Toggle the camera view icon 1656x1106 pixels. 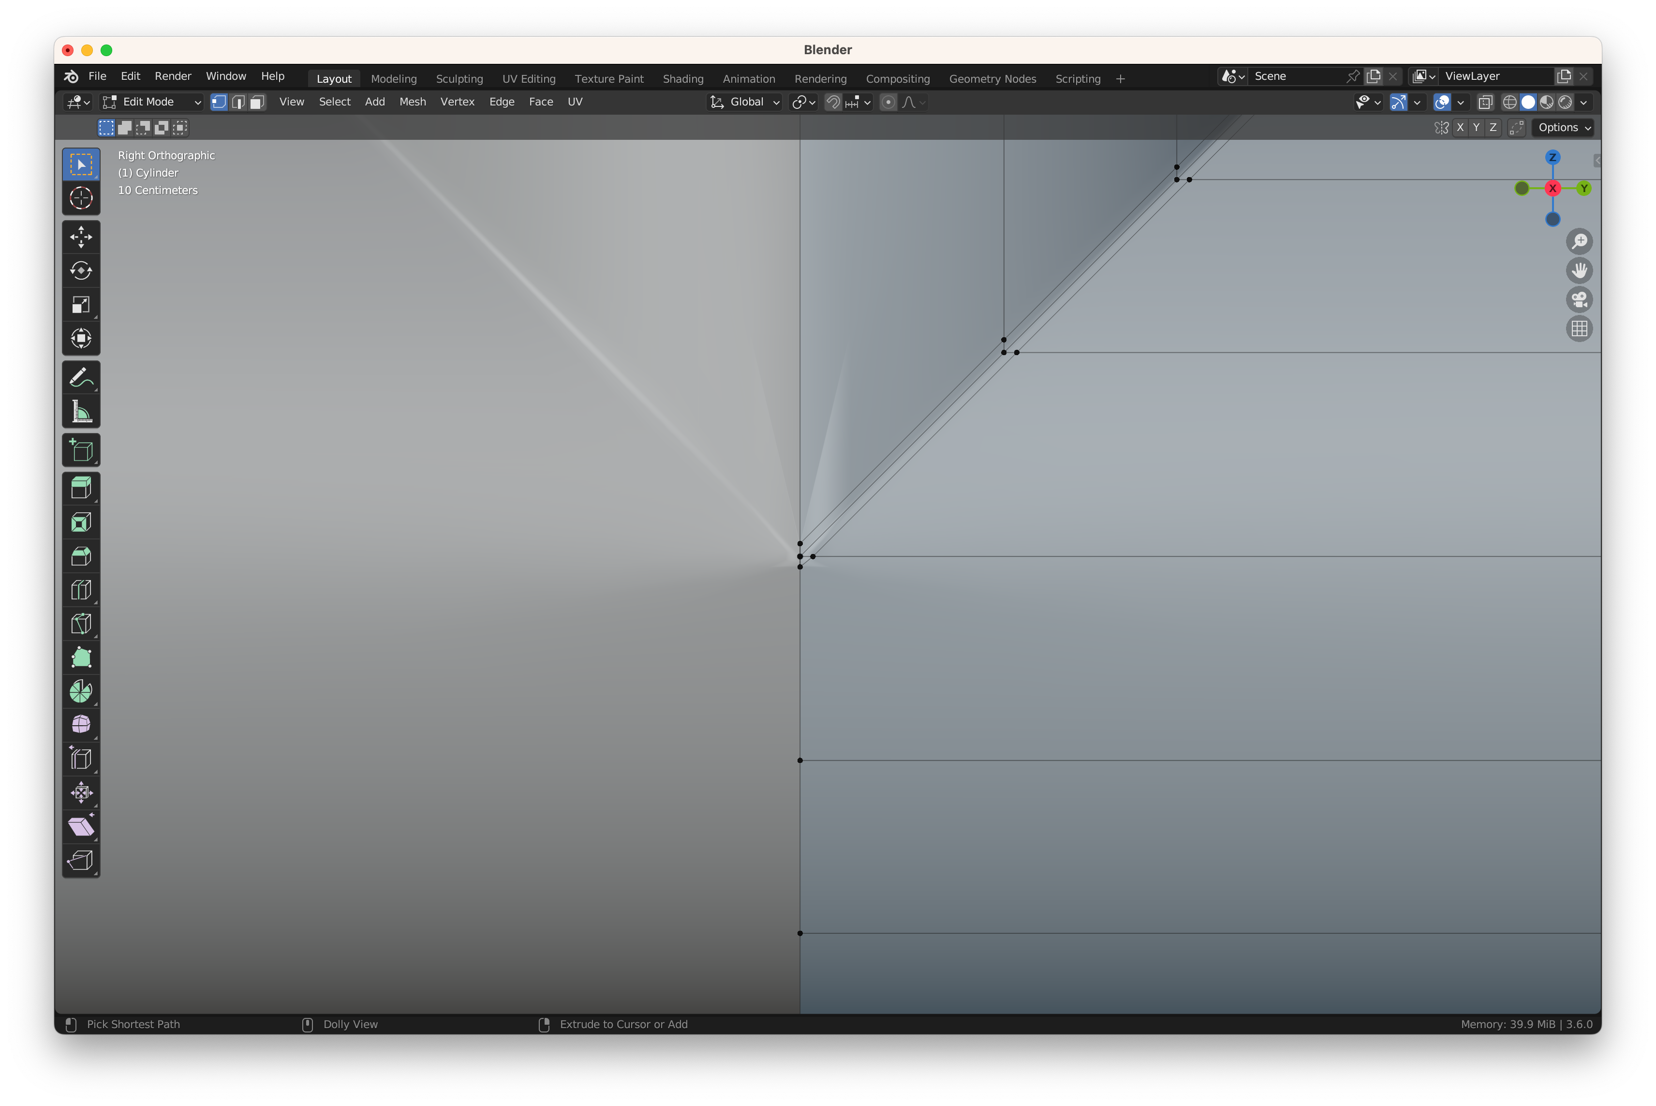tap(1579, 300)
